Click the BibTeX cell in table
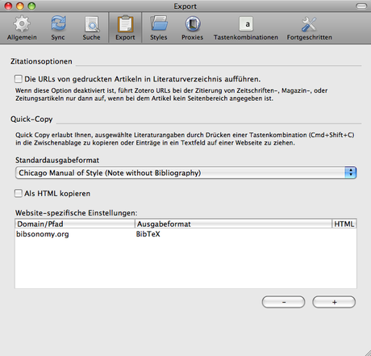This screenshot has height=356, width=371. 148,234
